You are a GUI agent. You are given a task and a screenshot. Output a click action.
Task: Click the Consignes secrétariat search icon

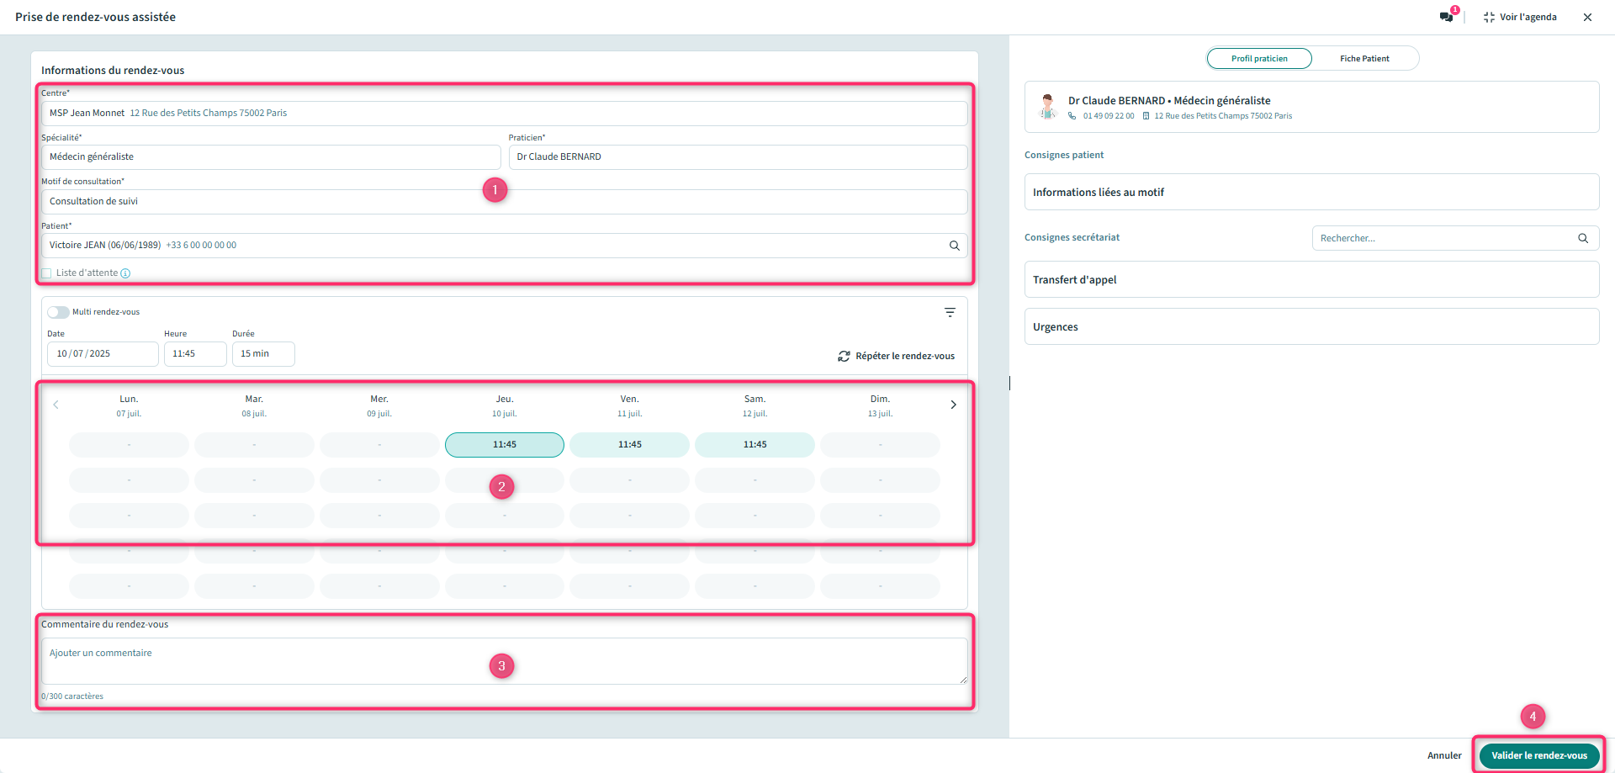(1582, 238)
